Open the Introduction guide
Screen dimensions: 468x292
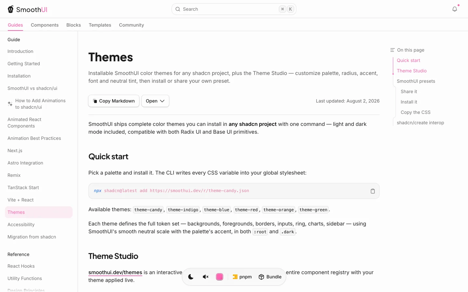tap(39, 51)
